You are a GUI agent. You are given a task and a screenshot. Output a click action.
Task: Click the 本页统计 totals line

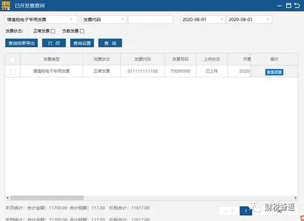[78, 208]
